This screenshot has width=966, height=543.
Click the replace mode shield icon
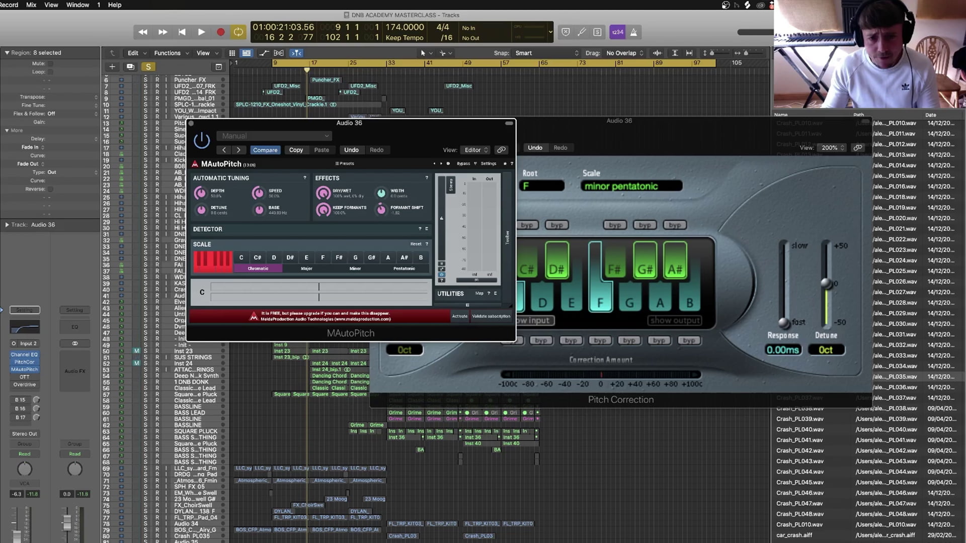[566, 32]
